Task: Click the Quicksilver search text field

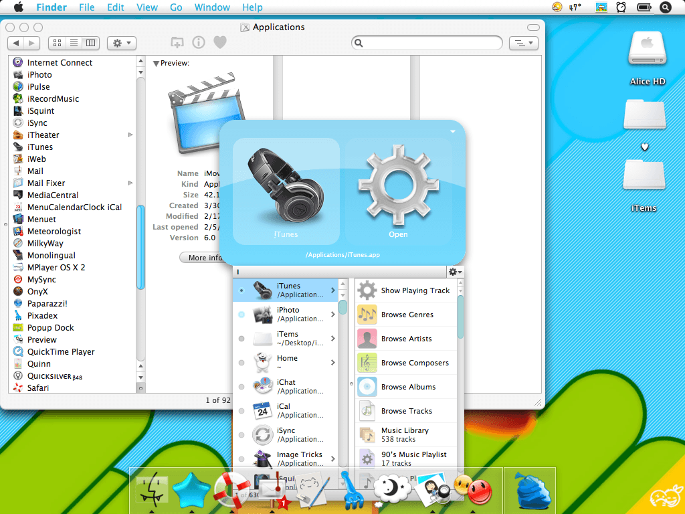Action: [340, 272]
